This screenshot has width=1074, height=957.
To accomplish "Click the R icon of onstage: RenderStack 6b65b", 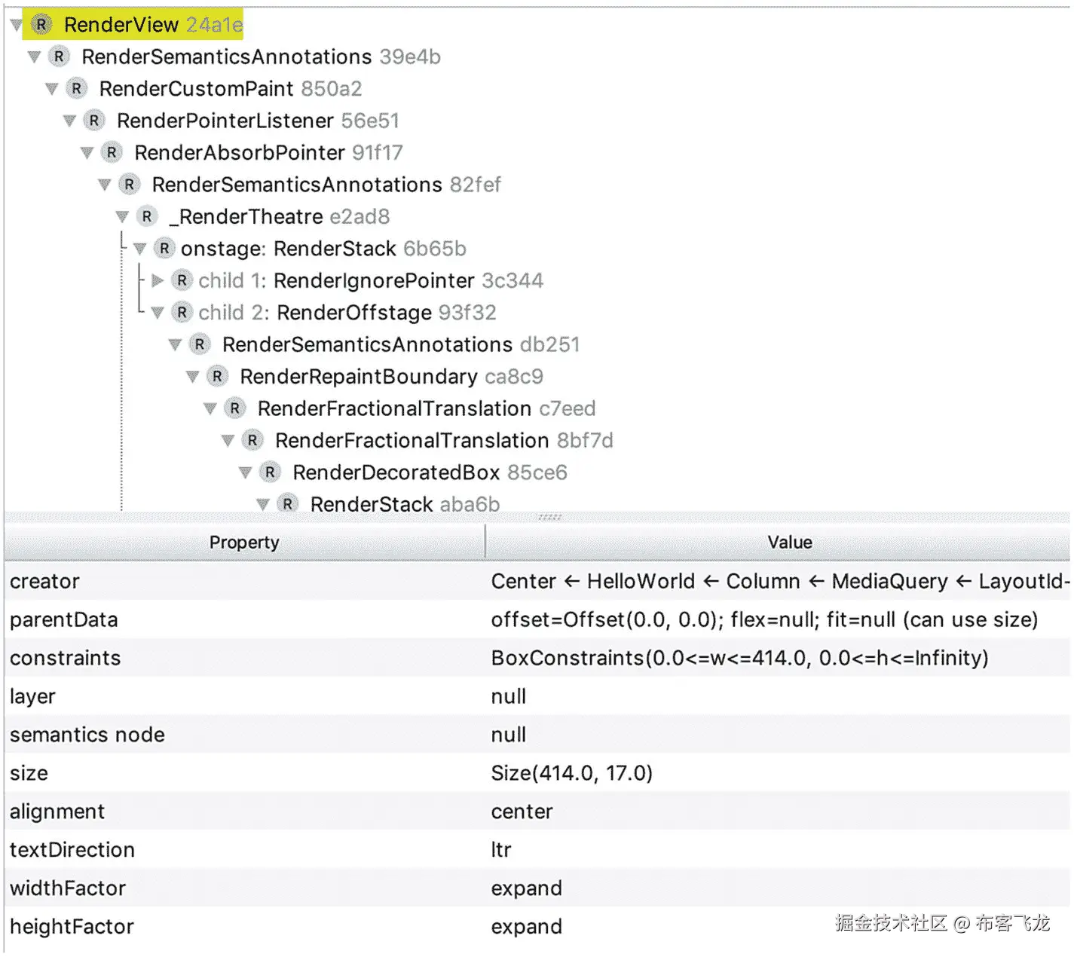I will click(x=164, y=249).
